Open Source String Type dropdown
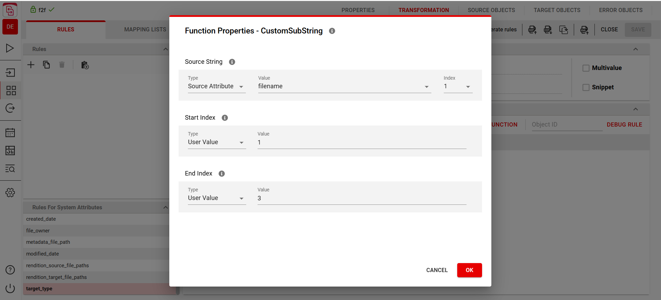This screenshot has height=300, width=661. point(217,86)
